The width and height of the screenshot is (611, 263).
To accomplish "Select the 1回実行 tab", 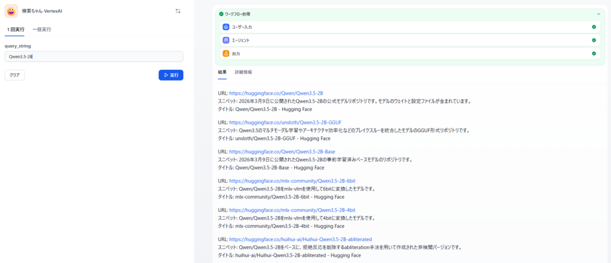I will pyautogui.click(x=16, y=29).
